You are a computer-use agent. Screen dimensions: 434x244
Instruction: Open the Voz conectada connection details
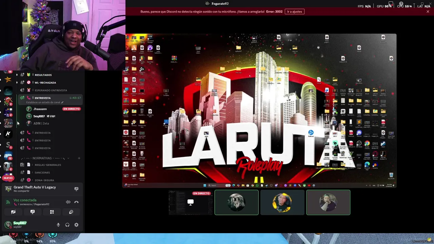point(25,200)
